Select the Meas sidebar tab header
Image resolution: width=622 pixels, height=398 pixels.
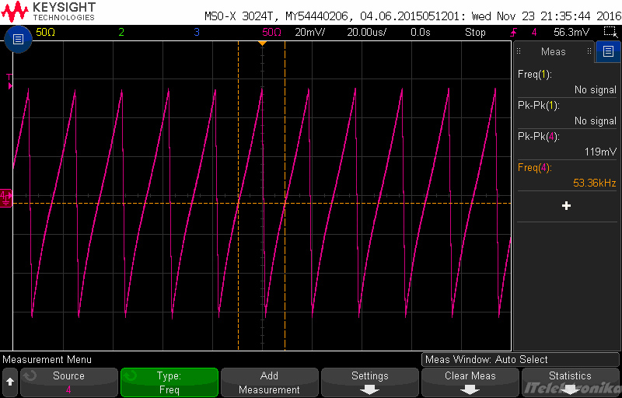[x=554, y=51]
